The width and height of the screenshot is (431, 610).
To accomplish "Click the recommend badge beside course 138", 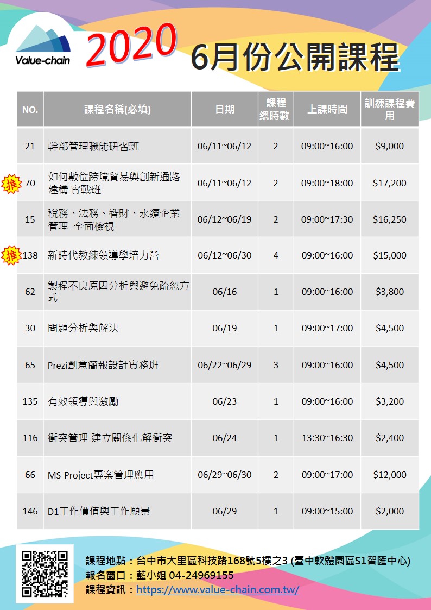I will [11, 255].
